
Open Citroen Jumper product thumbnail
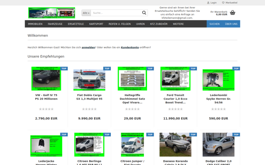pos(132,145)
